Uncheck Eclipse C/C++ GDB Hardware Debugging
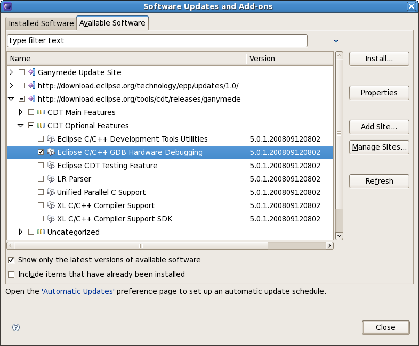 click(x=41, y=152)
